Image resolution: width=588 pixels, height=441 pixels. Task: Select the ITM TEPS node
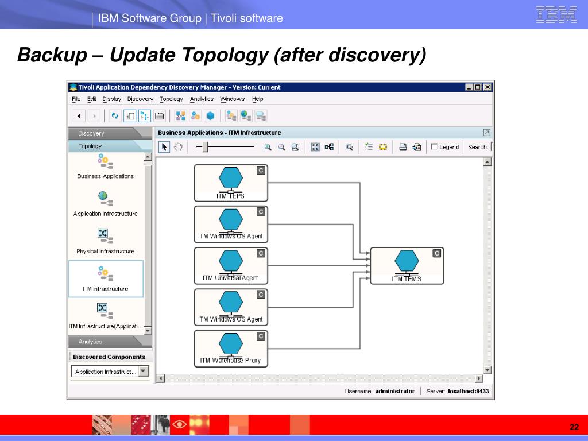tap(231, 183)
